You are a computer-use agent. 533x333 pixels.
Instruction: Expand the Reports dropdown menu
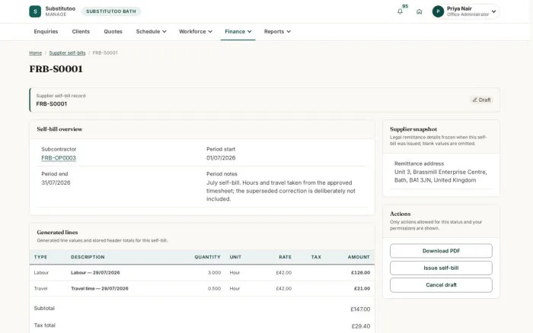[x=277, y=32]
